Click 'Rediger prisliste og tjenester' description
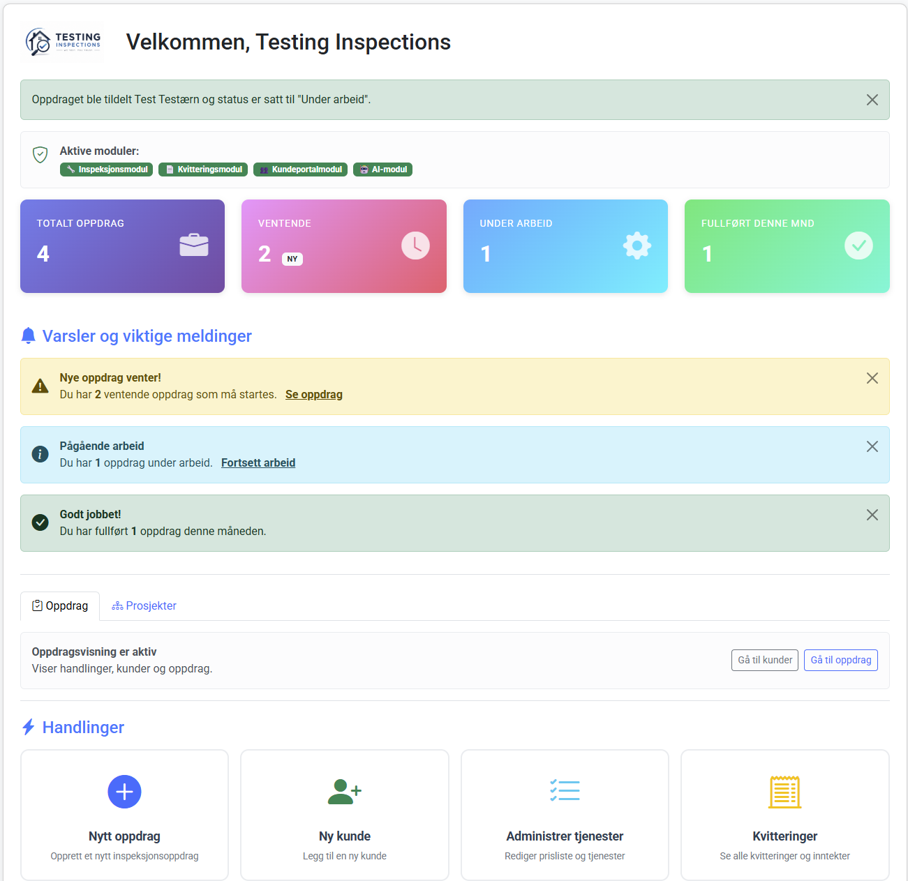Screen dimensions: 908x881 (x=565, y=856)
